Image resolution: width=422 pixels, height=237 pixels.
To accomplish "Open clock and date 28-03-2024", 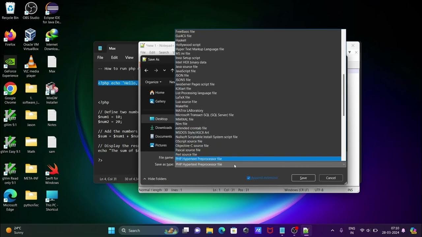I will pos(390,230).
